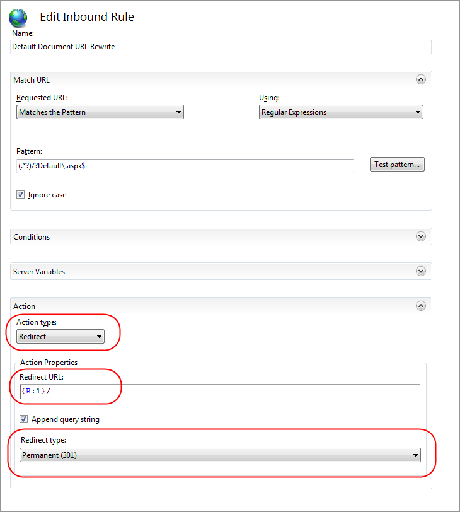Click into the Redirect URL field

pos(220,391)
